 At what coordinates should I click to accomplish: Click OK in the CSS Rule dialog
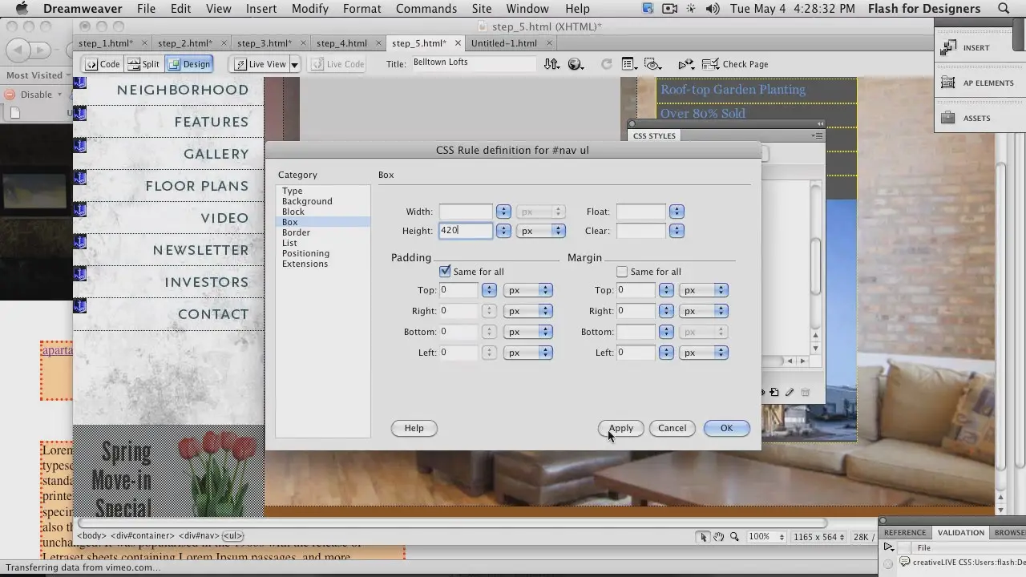tap(726, 428)
